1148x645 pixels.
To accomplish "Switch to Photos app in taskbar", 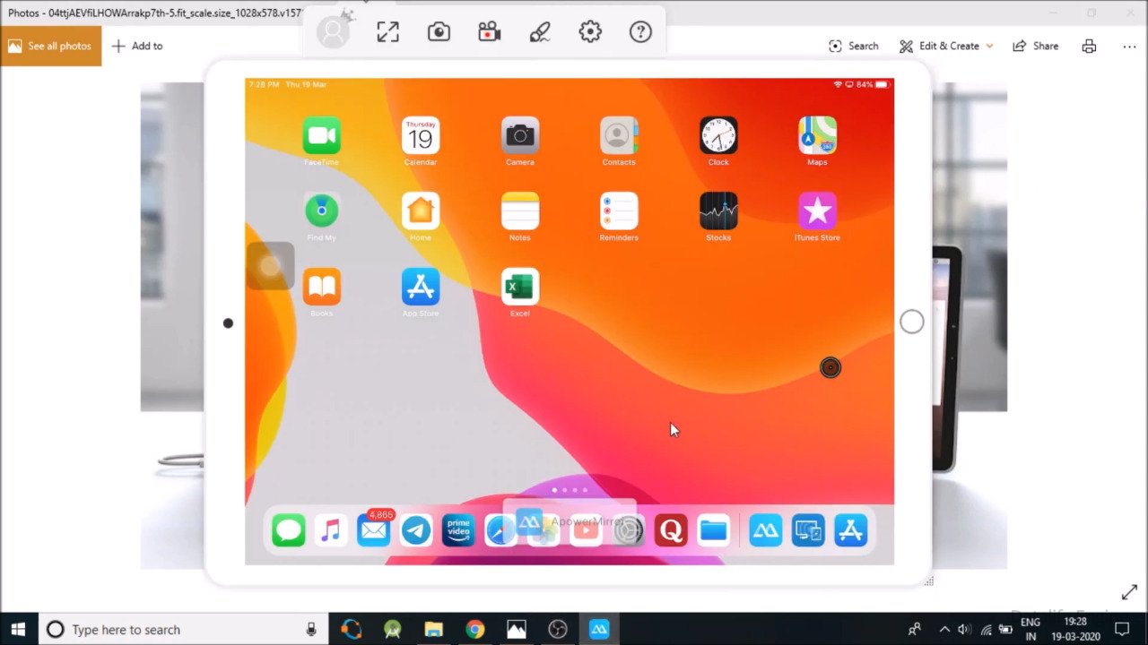I will (516, 630).
